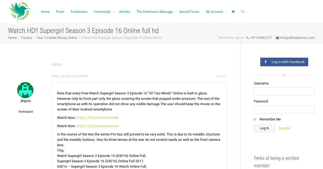
Task: Click the post date April 30, 2018
Action: point(69,76)
